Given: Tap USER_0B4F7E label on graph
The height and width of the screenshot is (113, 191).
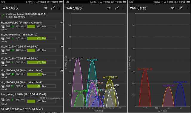Looking at the screenshot, I should point(113,85).
